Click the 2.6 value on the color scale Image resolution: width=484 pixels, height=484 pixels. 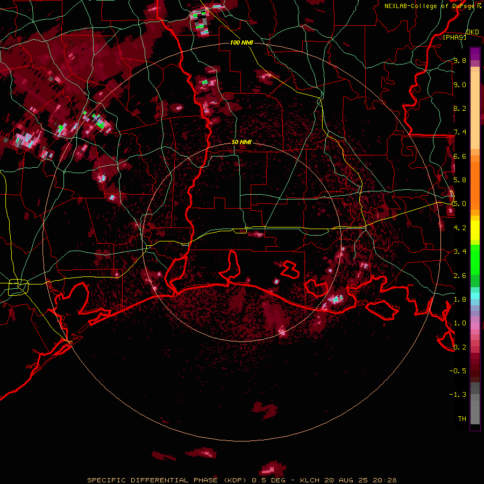tap(460, 276)
